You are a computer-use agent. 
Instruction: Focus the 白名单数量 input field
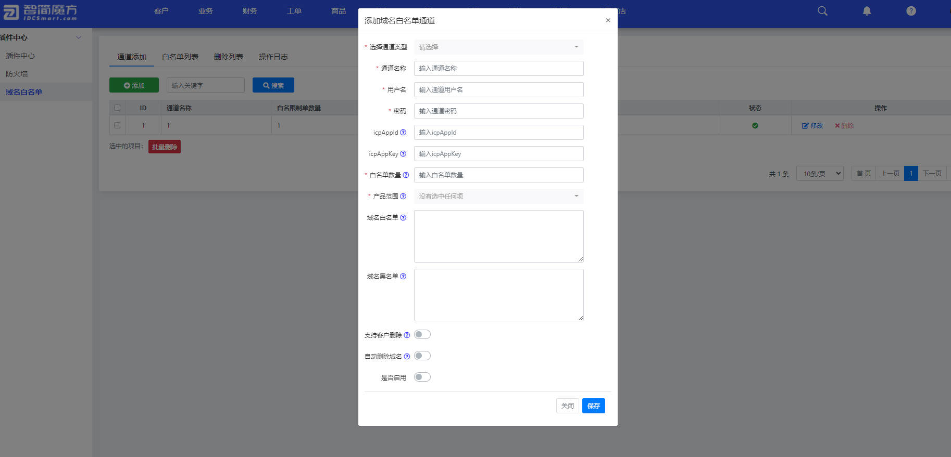click(499, 175)
